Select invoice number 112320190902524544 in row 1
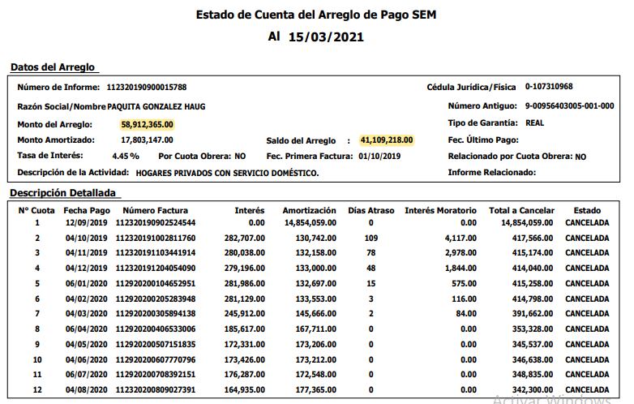Image resolution: width=634 pixels, height=404 pixels. (156, 222)
